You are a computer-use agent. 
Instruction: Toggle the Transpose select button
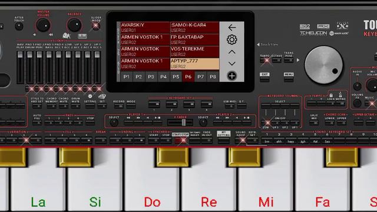coord(289,60)
